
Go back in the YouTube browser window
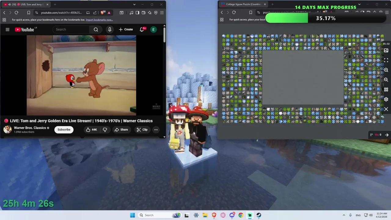click(4, 13)
